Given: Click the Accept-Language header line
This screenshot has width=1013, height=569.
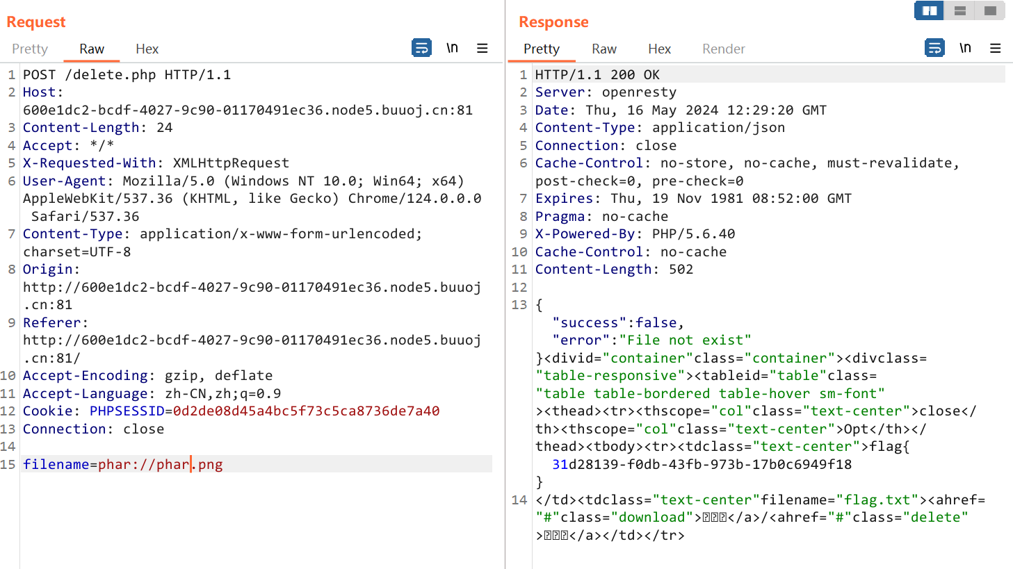Looking at the screenshot, I should (x=152, y=393).
